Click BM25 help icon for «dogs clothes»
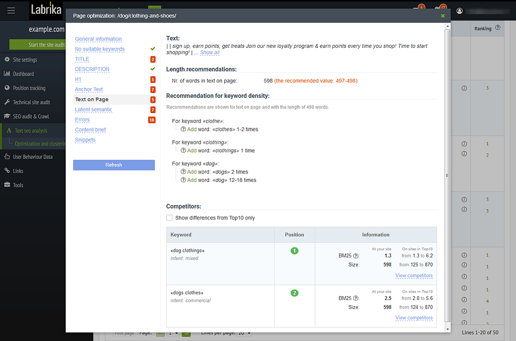 (355, 298)
